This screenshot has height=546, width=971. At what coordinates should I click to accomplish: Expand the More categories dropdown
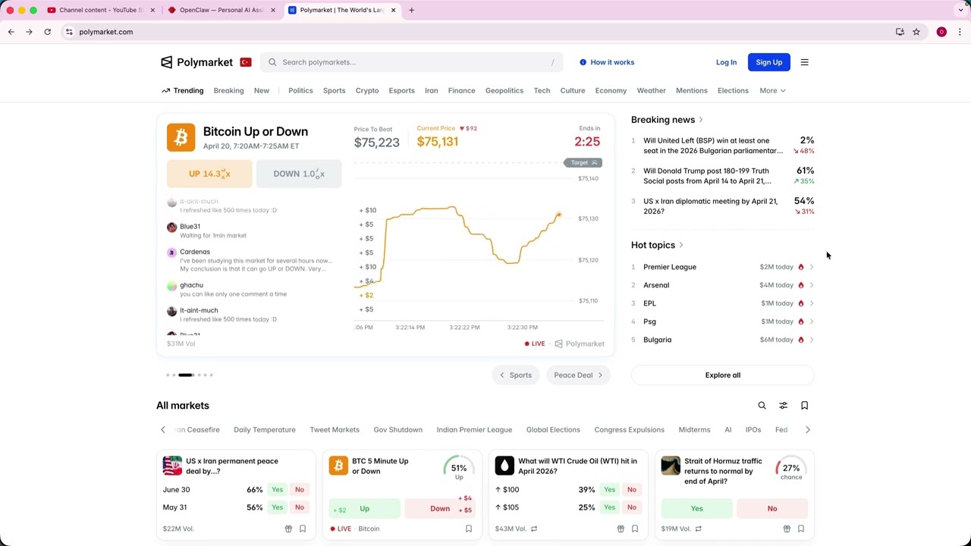(772, 90)
